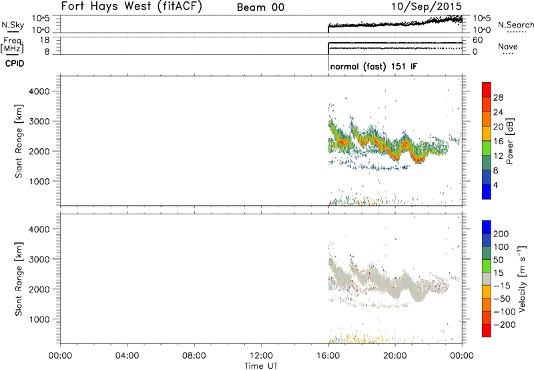Click the "CPID" row label
The width and height of the screenshot is (534, 370).
click(15, 63)
